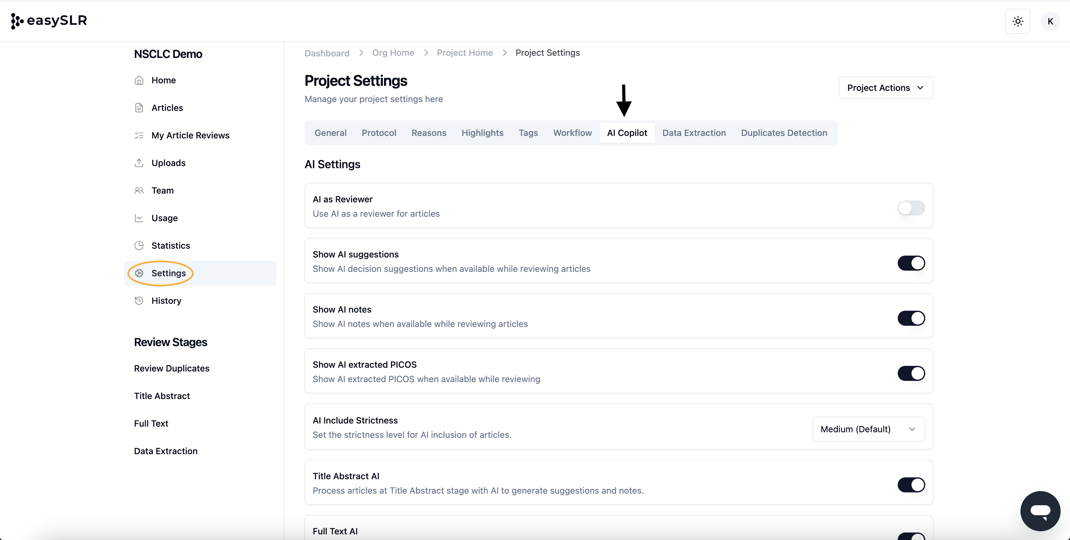1070x540 pixels.
Task: Go to the Data Extraction tab
Action: 694,133
